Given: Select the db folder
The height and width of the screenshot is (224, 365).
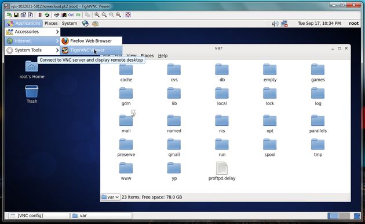Looking at the screenshot, I should [x=222, y=73].
